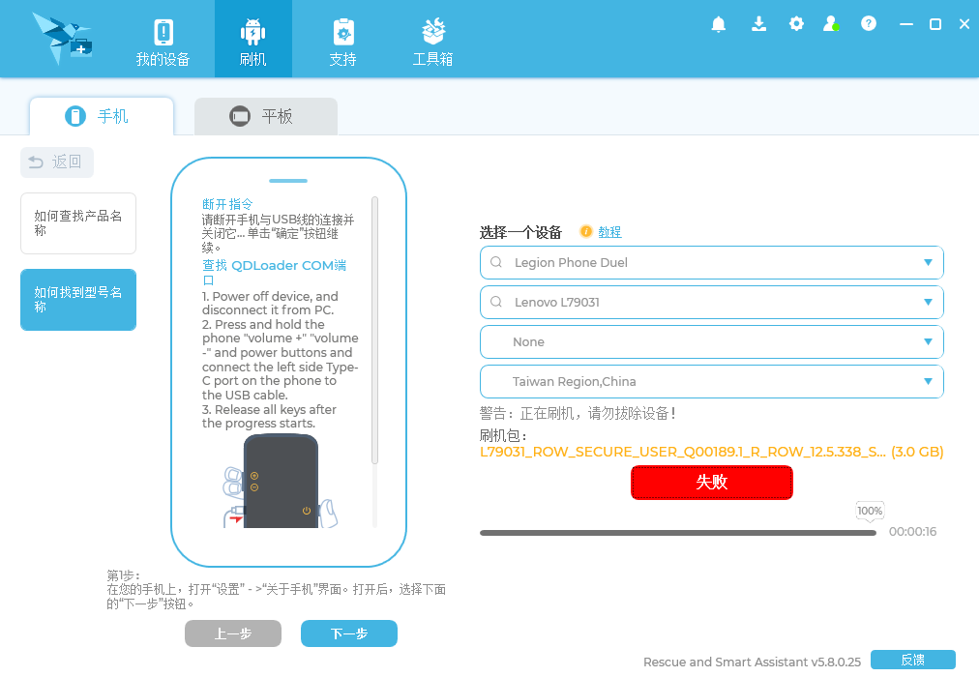Viewport: 979px width, 677px height.
Task: Click the 教程 tutorial link
Action: point(609,232)
